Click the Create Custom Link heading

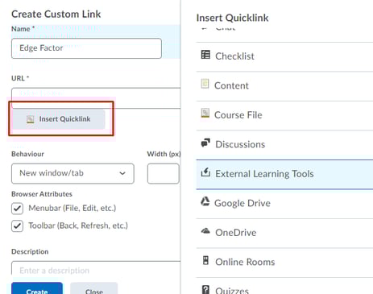click(56, 14)
